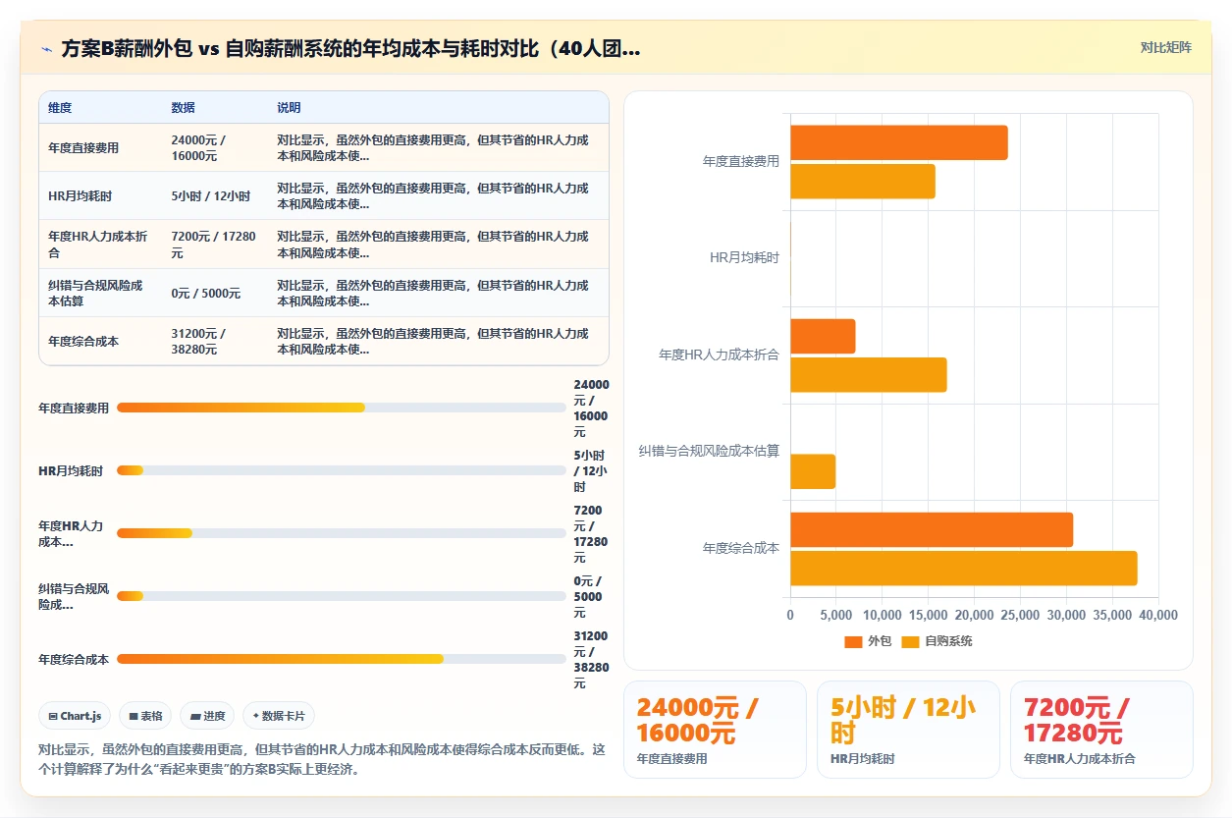This screenshot has width=1232, height=818.
Task: Click the HR月均耗时 progress bar
Action: [x=342, y=470]
